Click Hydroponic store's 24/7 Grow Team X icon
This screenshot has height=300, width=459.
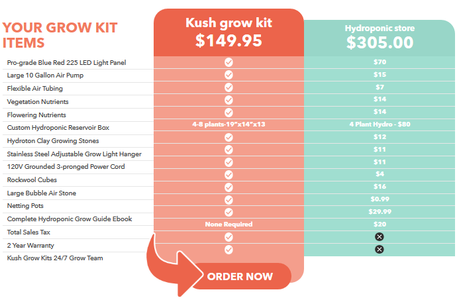[x=380, y=250]
